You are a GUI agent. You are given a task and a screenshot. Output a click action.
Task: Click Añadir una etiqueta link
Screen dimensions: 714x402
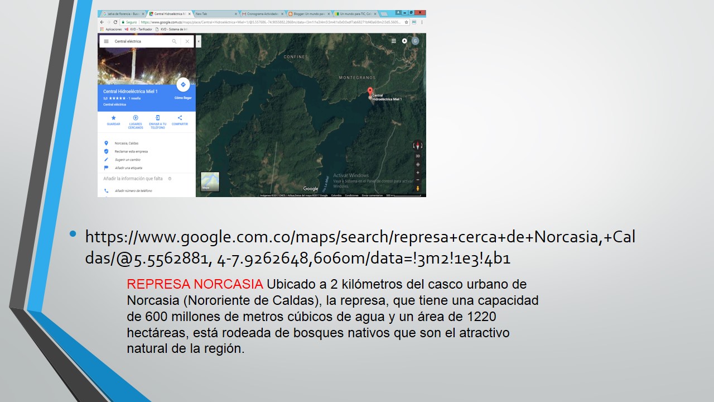click(x=128, y=167)
